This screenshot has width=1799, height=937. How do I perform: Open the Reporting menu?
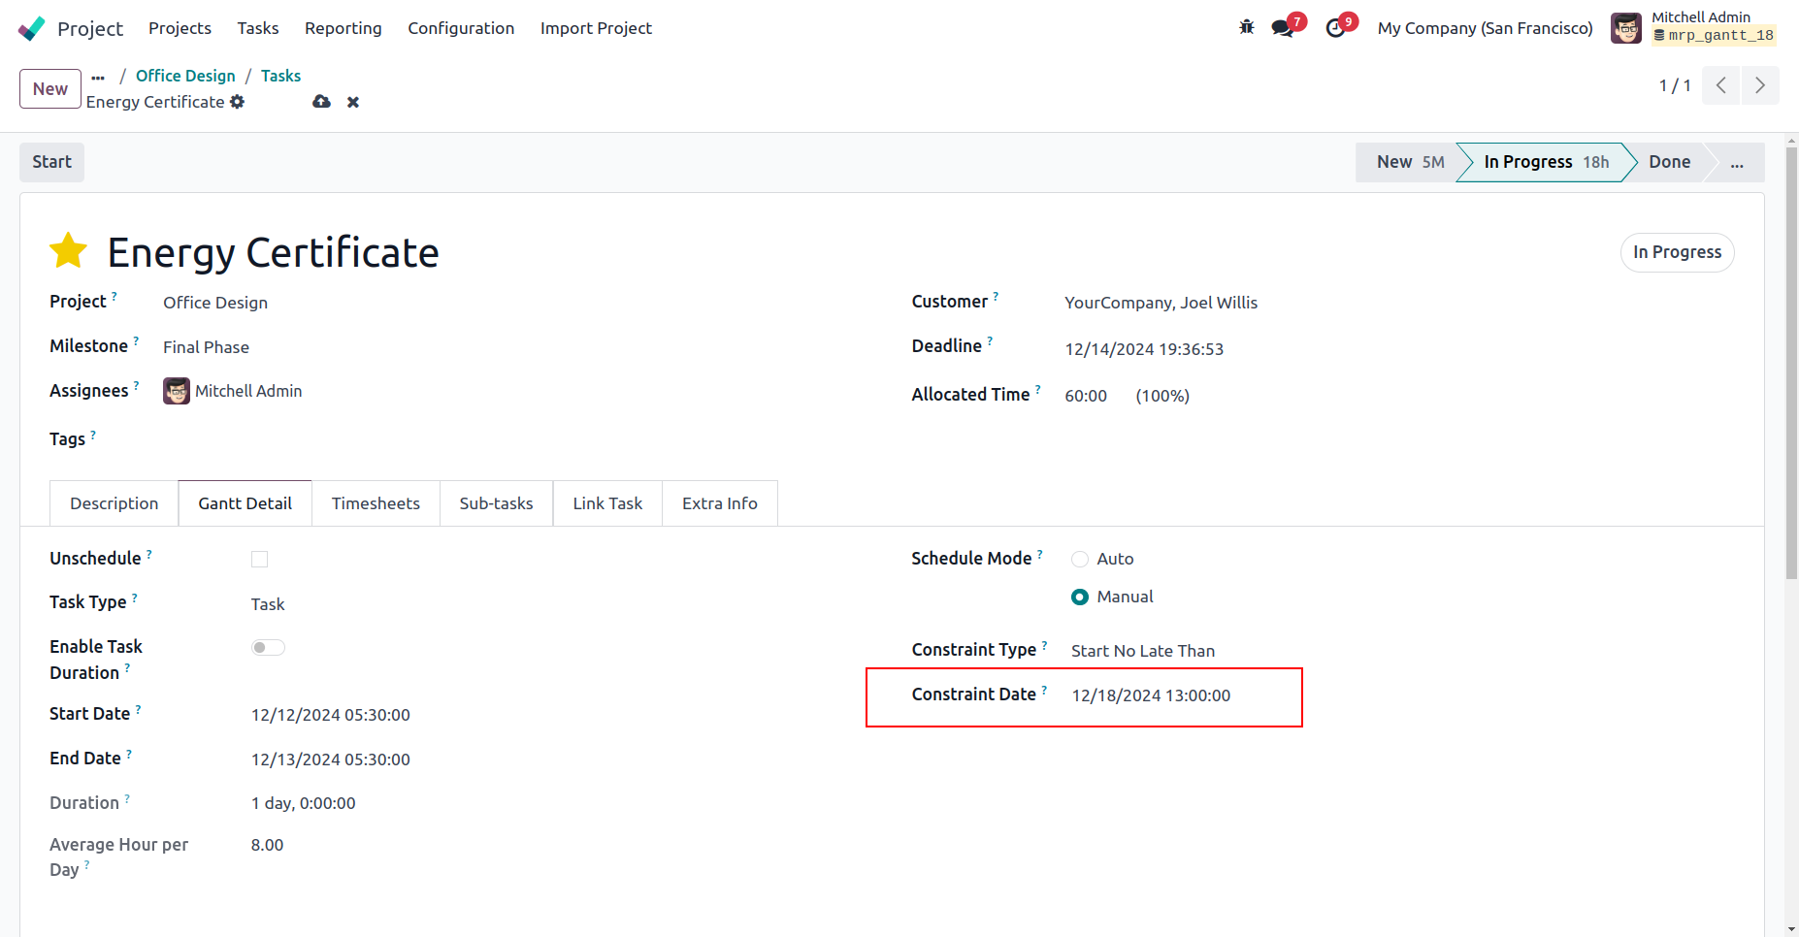(x=343, y=28)
